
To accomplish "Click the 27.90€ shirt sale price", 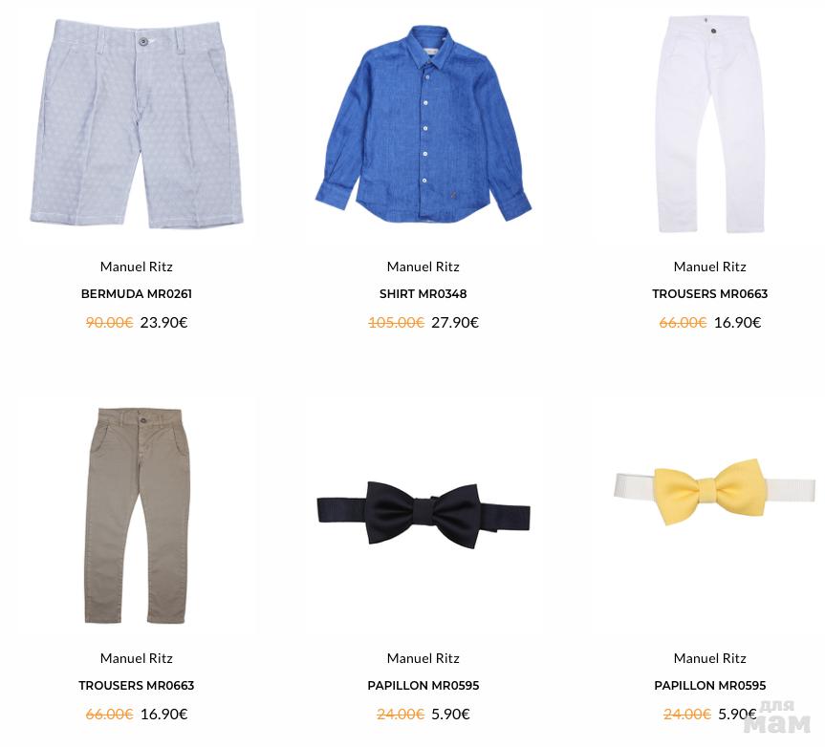I will [x=455, y=322].
